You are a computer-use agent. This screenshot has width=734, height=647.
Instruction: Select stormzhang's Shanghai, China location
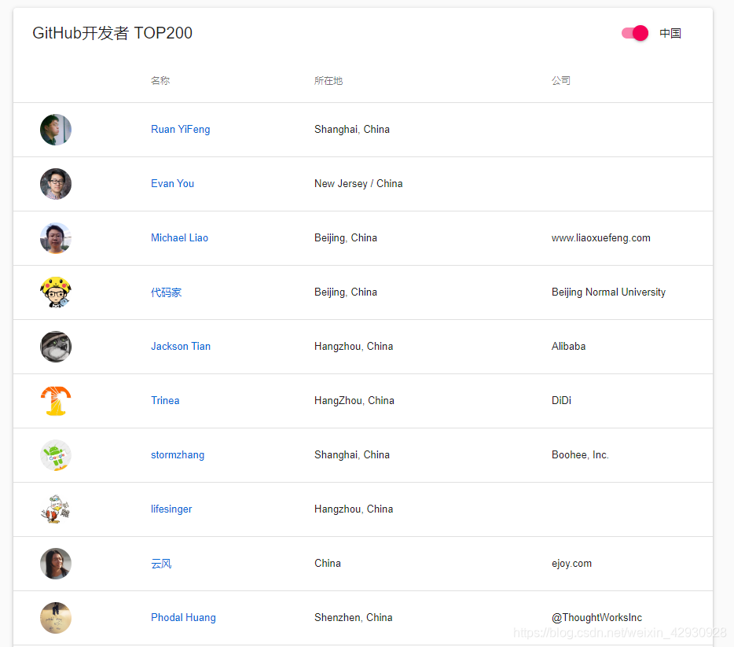[x=352, y=455]
